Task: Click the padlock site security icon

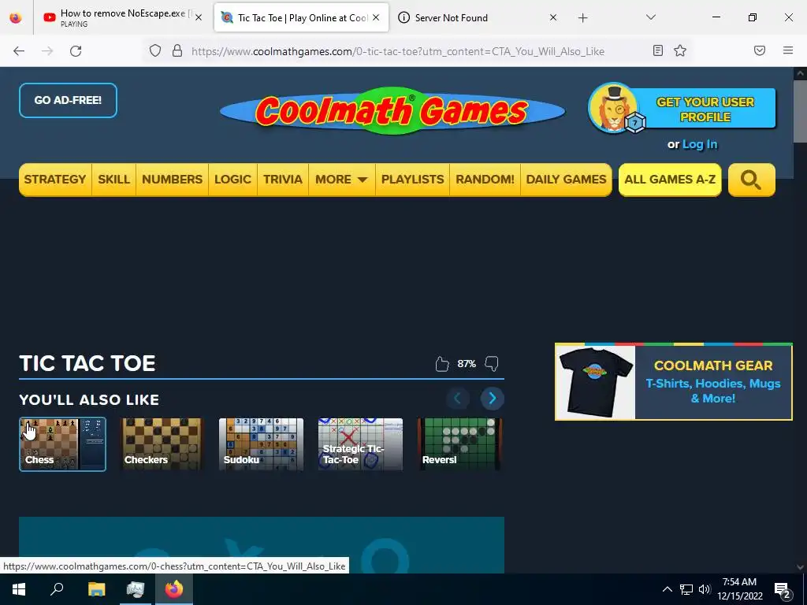Action: (177, 50)
